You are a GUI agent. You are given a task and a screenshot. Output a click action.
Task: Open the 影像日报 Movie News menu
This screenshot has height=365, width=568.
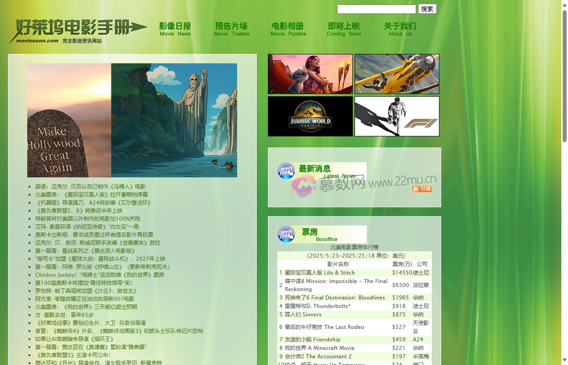pos(175,29)
